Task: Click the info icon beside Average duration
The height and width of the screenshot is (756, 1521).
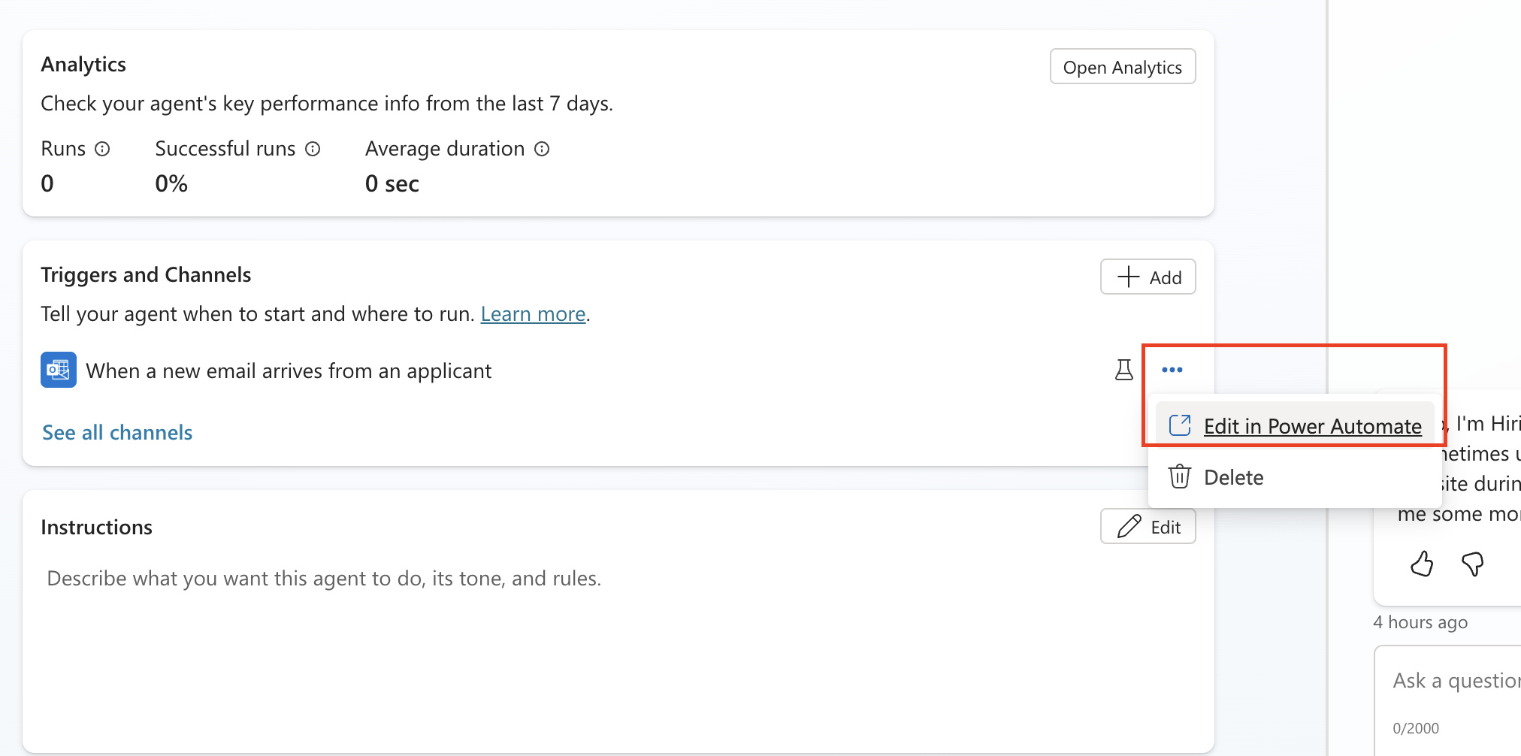Action: (542, 149)
